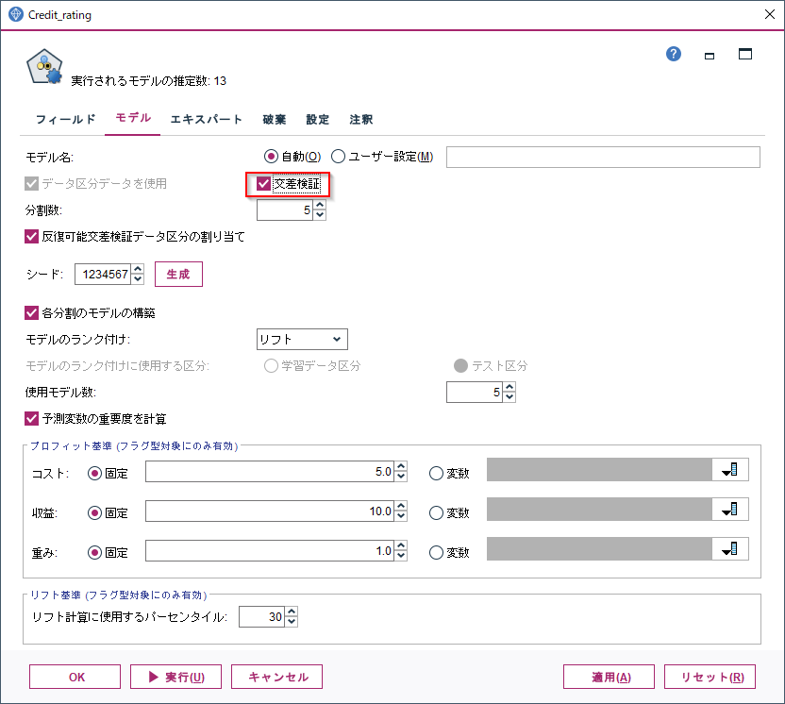Increase 分割数 with the up arrow
The height and width of the screenshot is (704, 785).
pos(320,205)
